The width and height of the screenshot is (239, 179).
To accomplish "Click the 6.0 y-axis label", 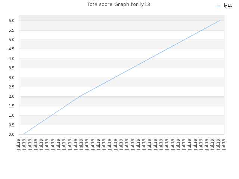I will pyautogui.click(x=12, y=21).
